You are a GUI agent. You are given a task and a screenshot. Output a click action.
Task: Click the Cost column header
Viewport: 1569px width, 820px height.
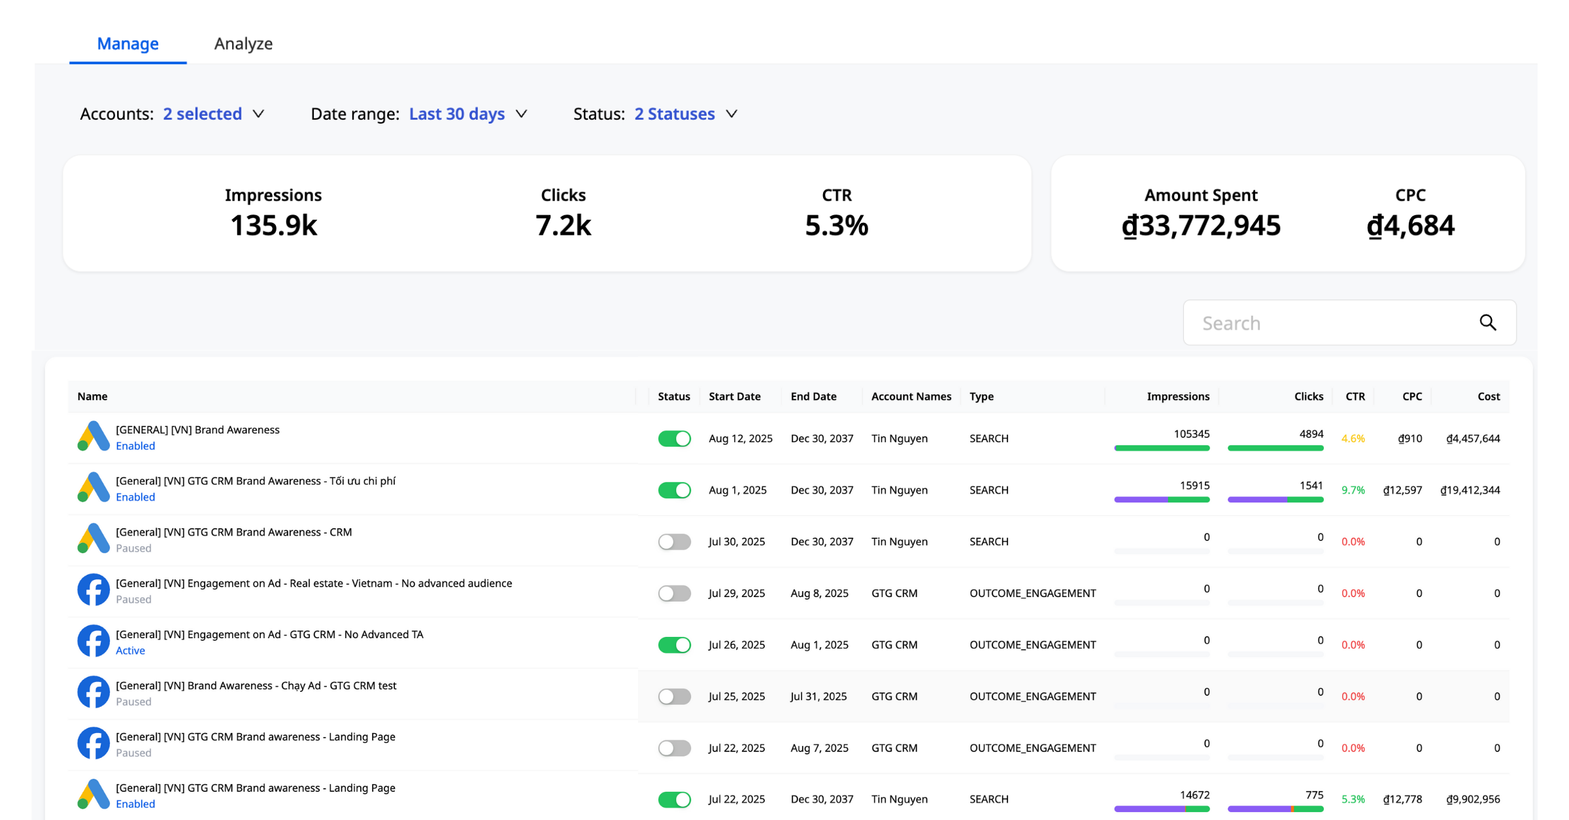pyautogui.click(x=1488, y=396)
